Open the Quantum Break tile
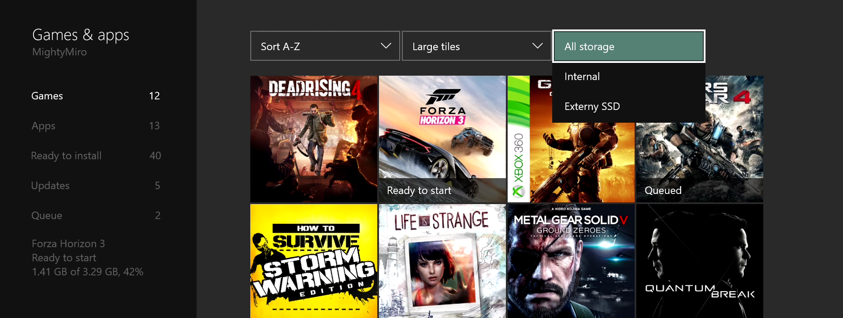Screen dimensions: 843x318 coord(700,261)
